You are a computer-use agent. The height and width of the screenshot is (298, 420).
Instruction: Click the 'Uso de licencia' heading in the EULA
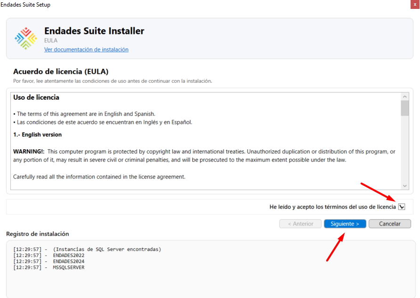36,97
